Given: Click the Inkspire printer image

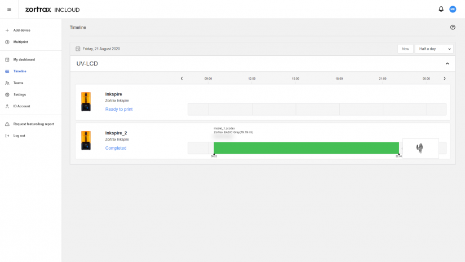Looking at the screenshot, I should pos(86,102).
